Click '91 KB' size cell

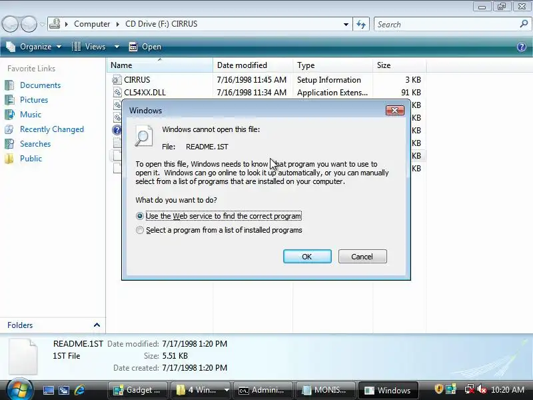(411, 93)
